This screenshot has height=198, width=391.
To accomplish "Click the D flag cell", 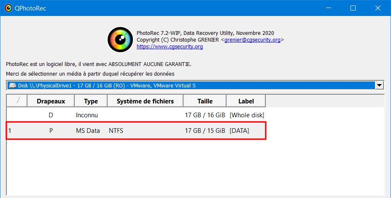I will point(51,115).
